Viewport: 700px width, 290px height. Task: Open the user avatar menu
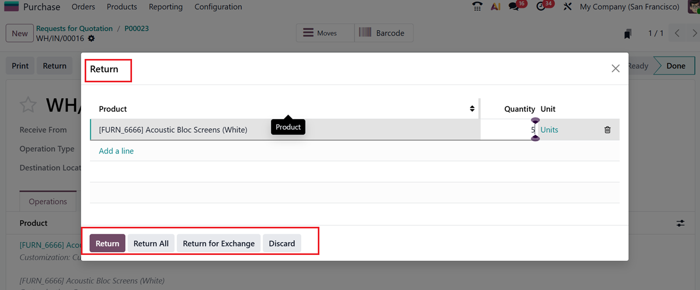coord(694,6)
